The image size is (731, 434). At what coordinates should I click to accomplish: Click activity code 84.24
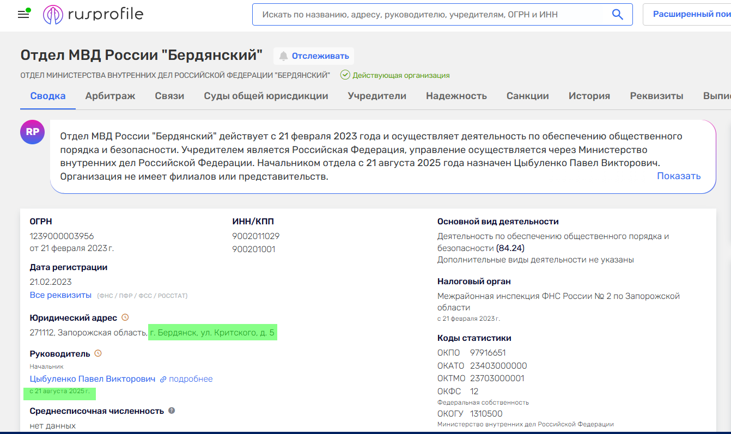(510, 248)
